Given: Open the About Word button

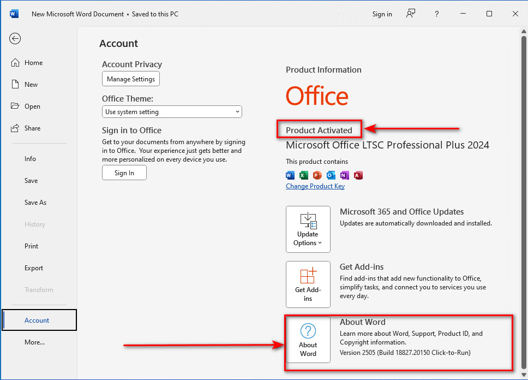Looking at the screenshot, I should [x=308, y=340].
